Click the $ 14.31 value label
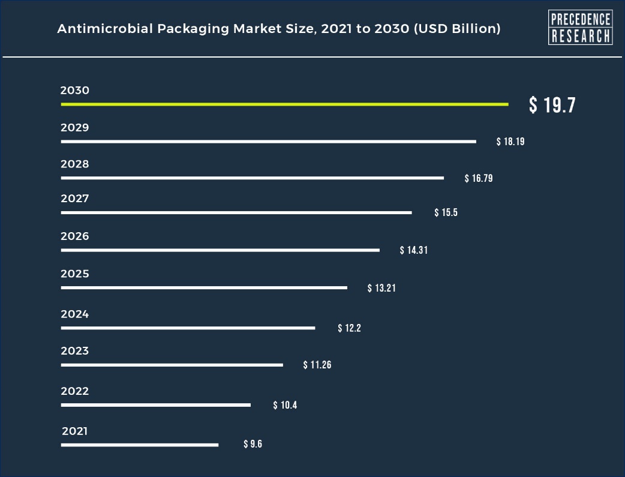 point(414,251)
